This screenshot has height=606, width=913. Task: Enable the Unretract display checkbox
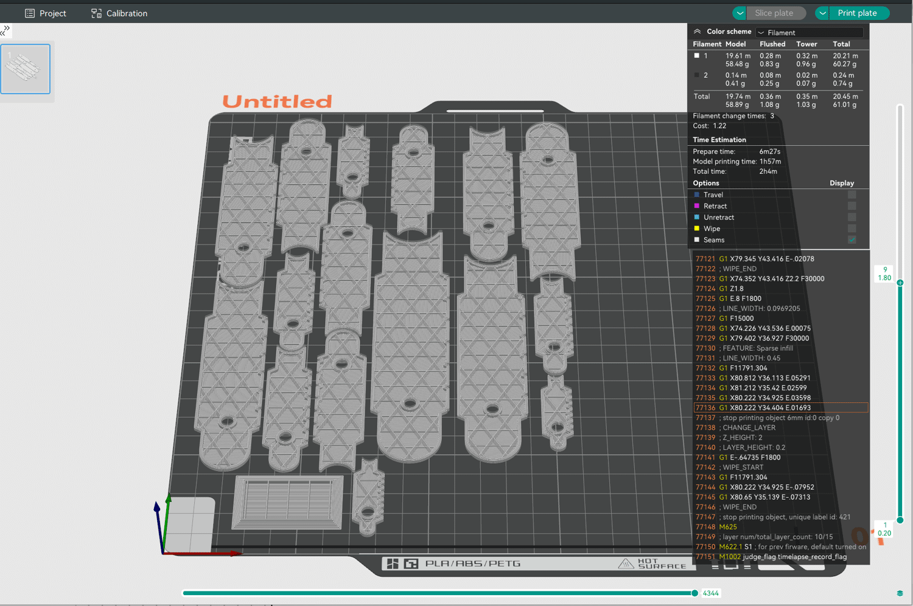[852, 218]
